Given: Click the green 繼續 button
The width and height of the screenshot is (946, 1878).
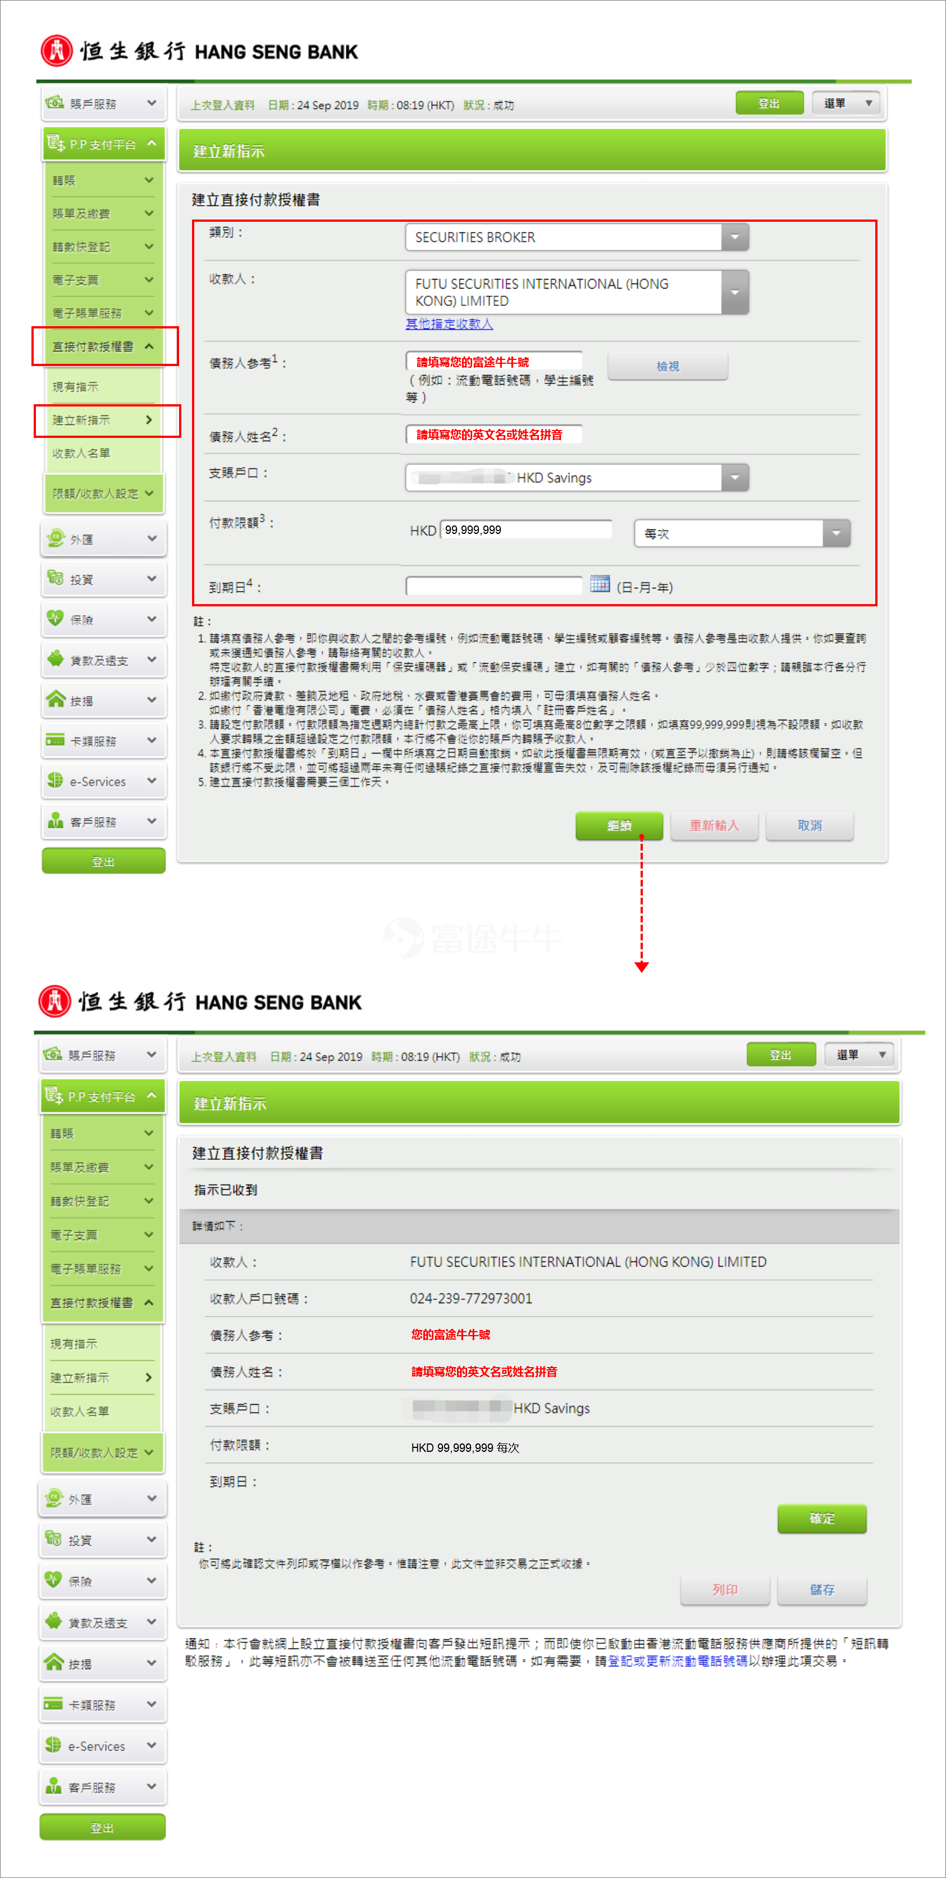Looking at the screenshot, I should coord(619,825).
